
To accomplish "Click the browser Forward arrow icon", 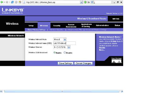I will tap(7, 2).
